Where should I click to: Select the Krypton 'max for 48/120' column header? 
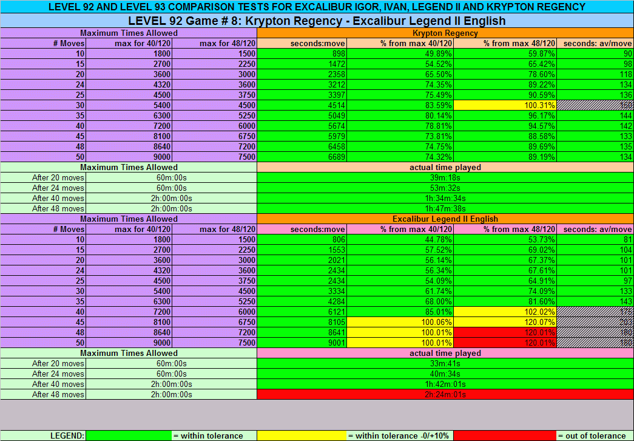pos(214,43)
